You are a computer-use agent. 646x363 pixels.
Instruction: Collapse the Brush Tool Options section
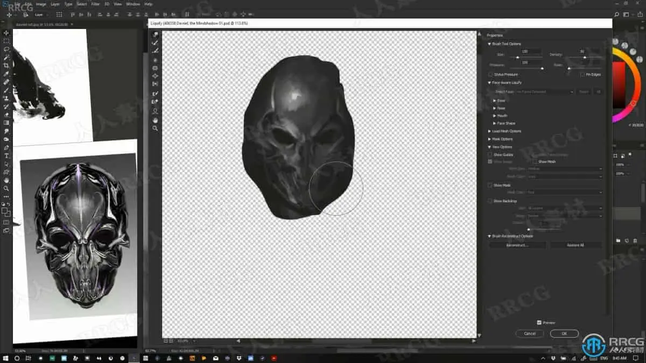489,44
